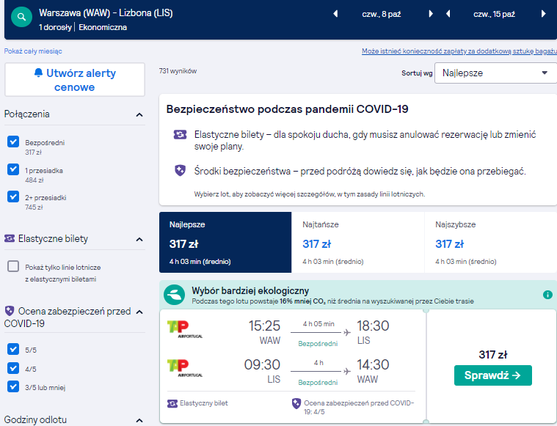Click shield icon beside Ocena zabezpieczeń 4/5
Viewport: 557px width, 426px height.
tap(296, 403)
